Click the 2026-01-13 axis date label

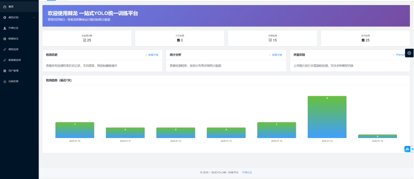[x=226, y=141]
